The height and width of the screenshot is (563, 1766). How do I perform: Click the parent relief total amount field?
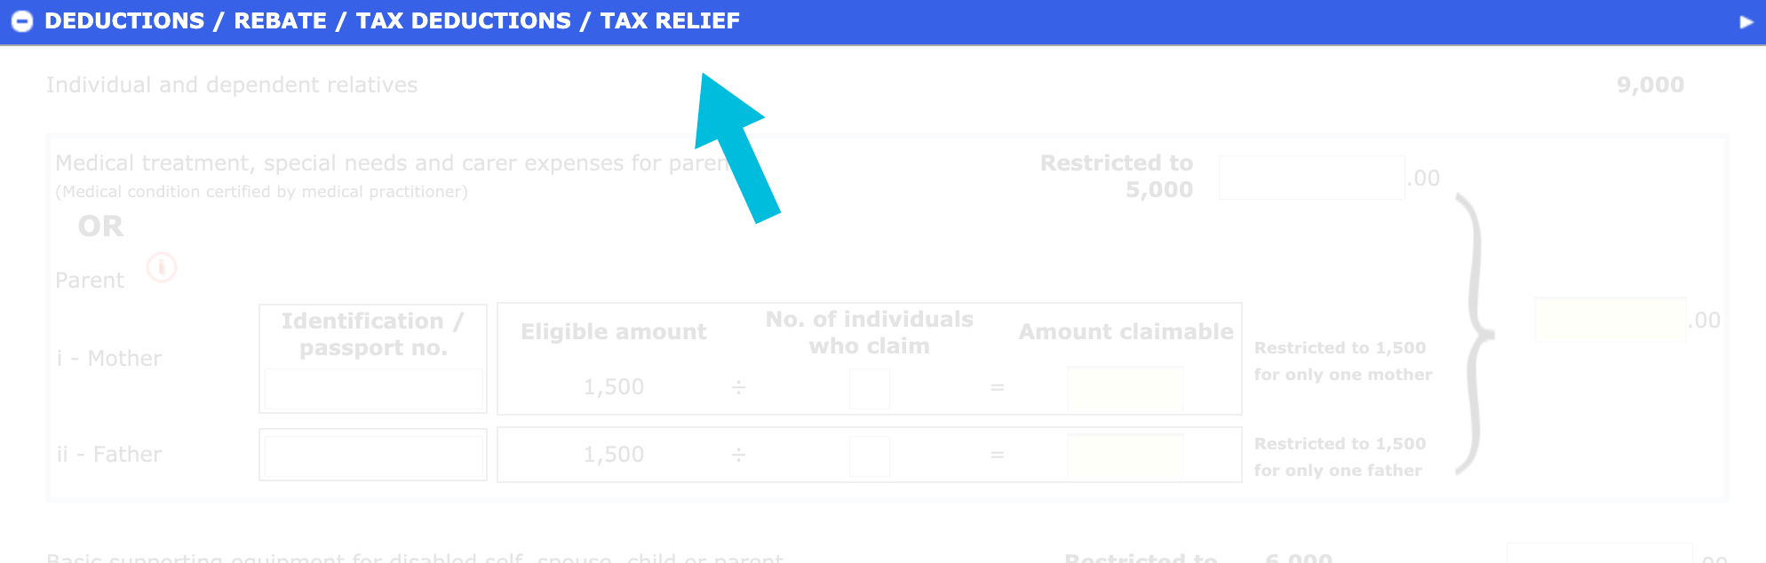tap(1611, 320)
